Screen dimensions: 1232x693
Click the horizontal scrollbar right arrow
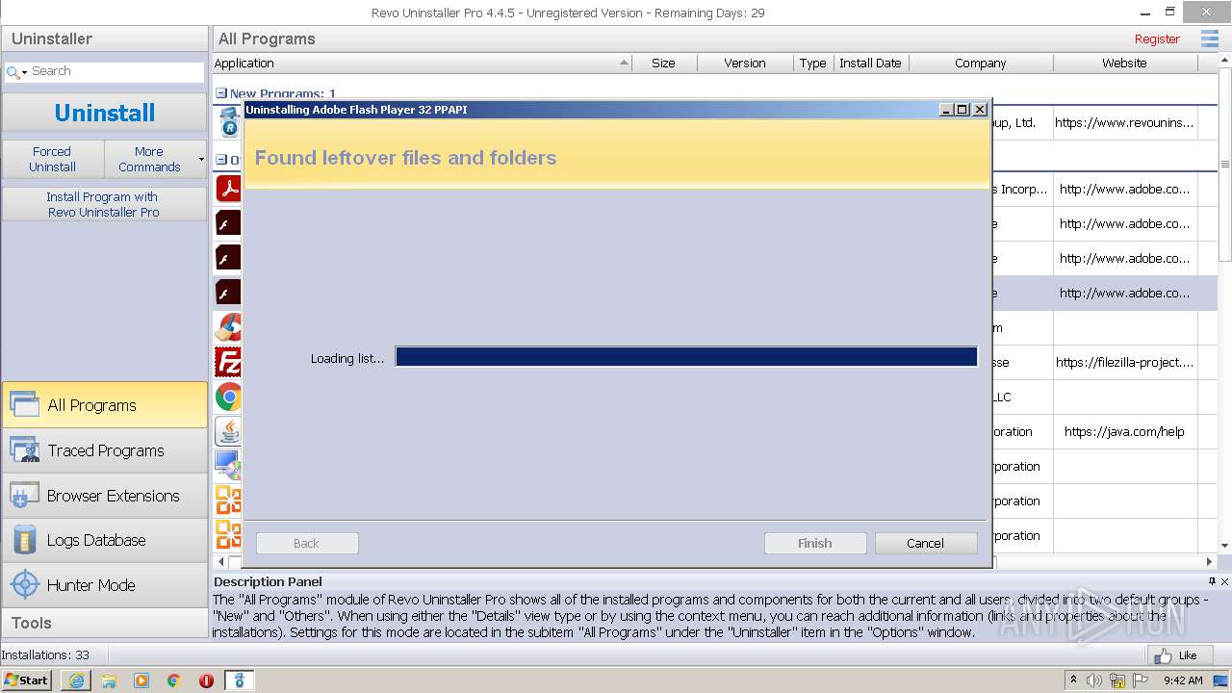(1210, 561)
